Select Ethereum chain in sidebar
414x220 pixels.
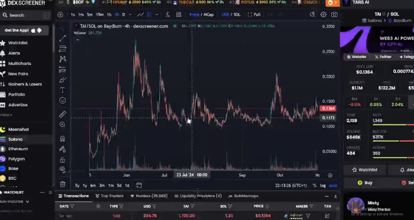[18, 149]
